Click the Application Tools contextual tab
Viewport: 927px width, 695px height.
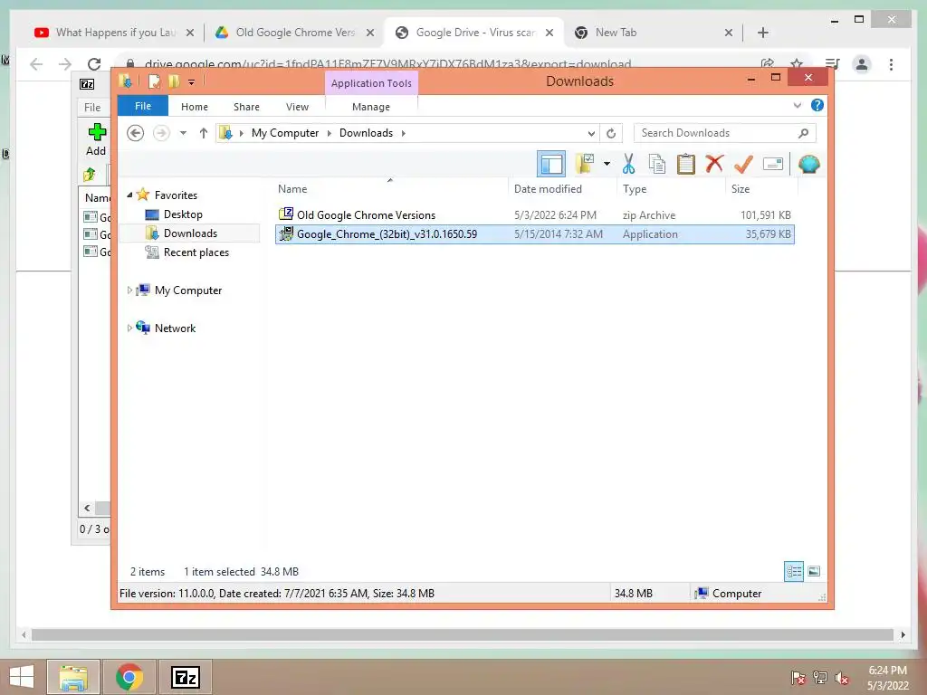371,83
